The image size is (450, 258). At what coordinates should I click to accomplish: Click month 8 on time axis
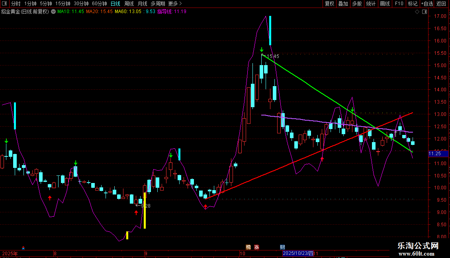[x=55, y=254]
